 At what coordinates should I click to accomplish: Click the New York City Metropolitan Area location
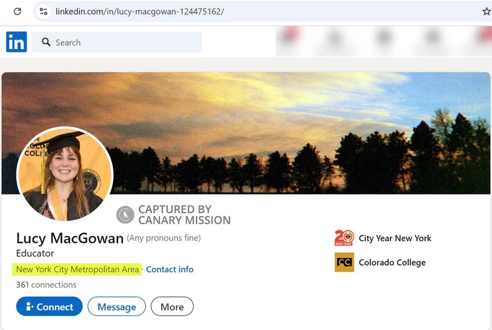pyautogui.click(x=77, y=269)
